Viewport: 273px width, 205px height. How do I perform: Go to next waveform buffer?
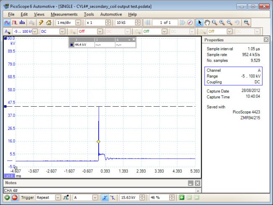[182, 23]
